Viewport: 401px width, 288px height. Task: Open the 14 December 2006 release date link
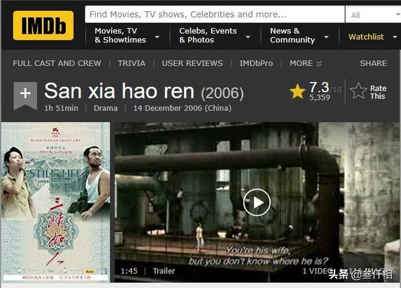click(x=182, y=109)
